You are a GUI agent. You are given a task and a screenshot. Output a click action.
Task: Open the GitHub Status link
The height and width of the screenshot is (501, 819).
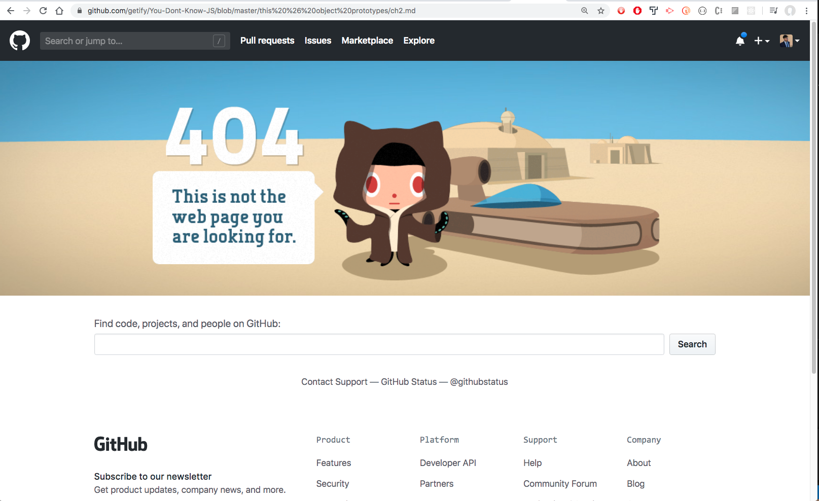[409, 382]
